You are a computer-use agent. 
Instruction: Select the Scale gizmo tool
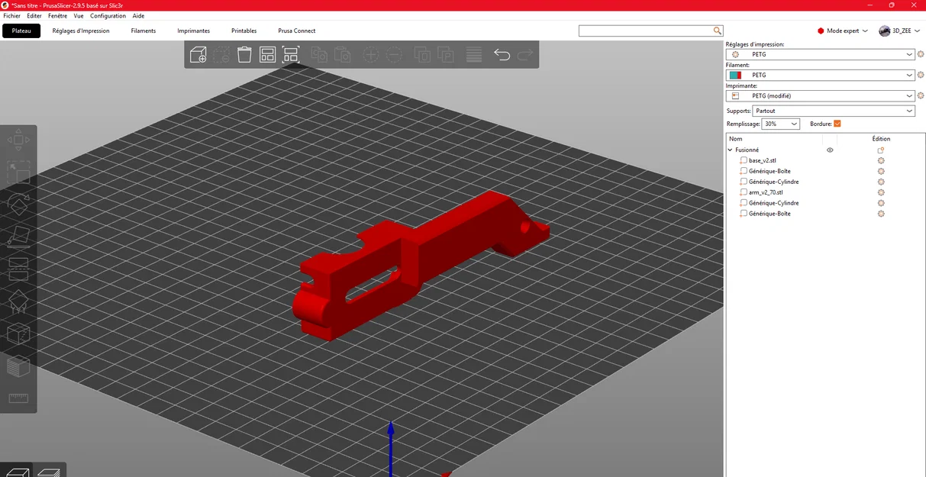tap(18, 172)
